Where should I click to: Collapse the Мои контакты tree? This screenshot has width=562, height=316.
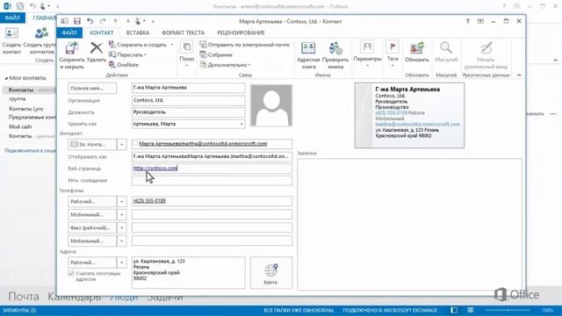6,78
